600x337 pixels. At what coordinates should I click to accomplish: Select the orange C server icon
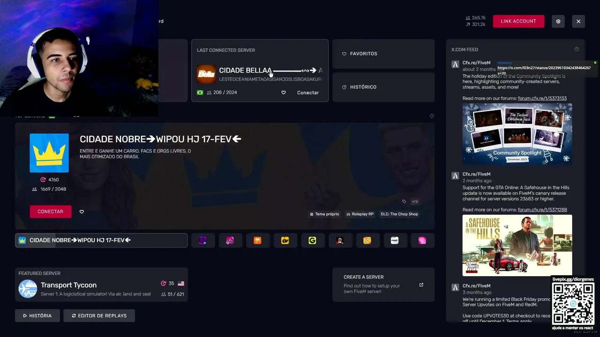(x=367, y=241)
